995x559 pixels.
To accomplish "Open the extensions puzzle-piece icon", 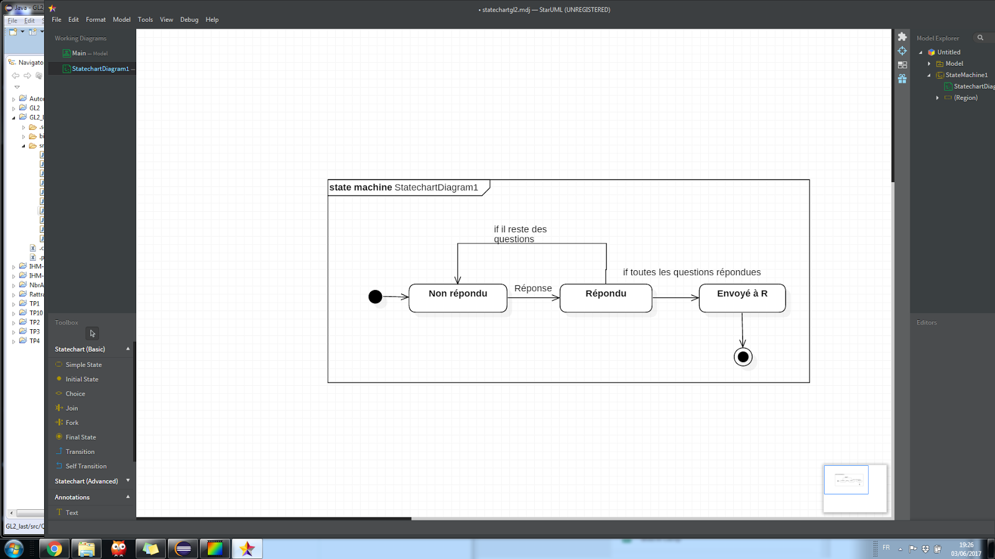I will pos(902,37).
